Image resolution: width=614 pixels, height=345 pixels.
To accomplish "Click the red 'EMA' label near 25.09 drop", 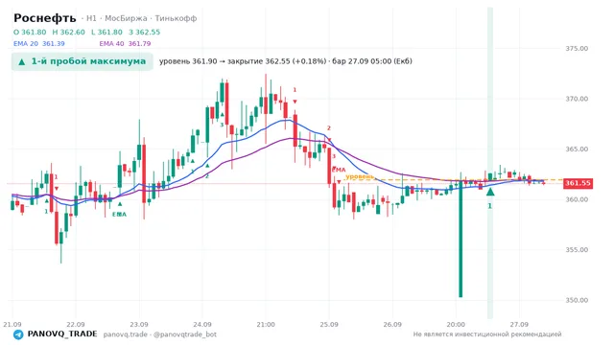I will 339,170.
